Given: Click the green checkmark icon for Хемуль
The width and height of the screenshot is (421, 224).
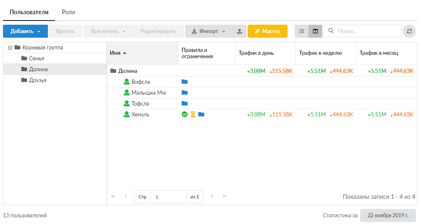Looking at the screenshot, I should pos(184,114).
